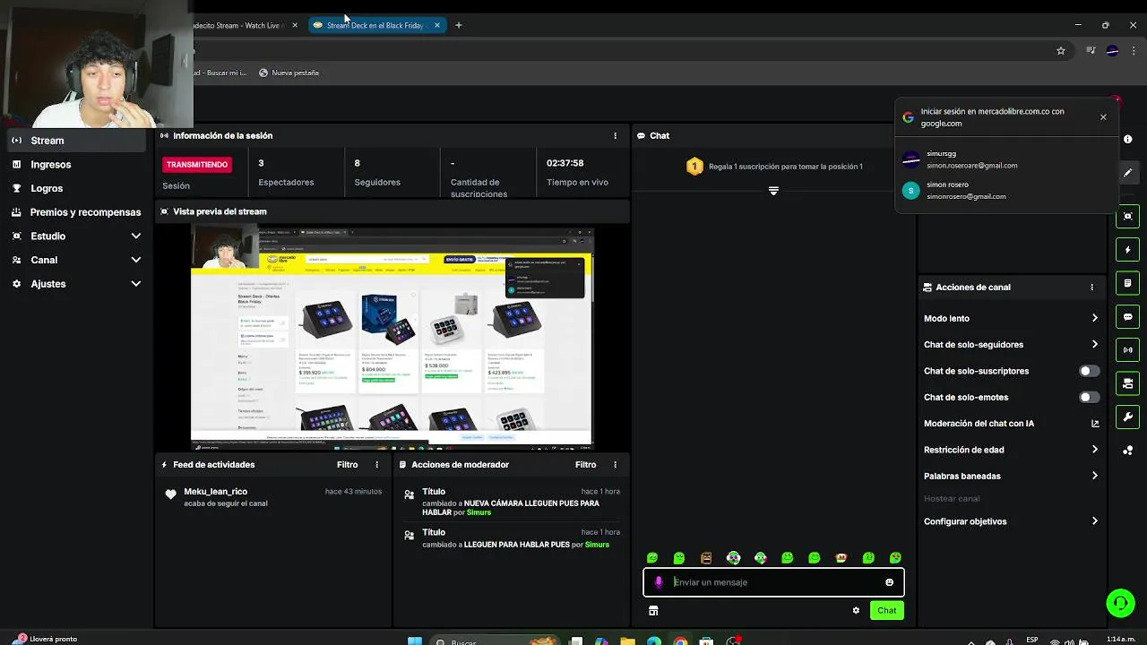Open the Feed de actividades three-dot menu

376,465
